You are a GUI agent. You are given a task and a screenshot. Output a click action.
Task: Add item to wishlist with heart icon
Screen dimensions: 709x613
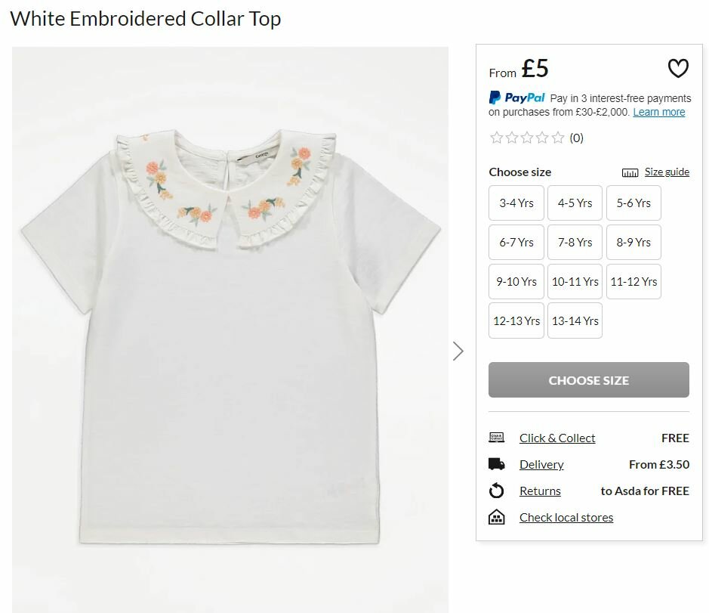tap(678, 69)
